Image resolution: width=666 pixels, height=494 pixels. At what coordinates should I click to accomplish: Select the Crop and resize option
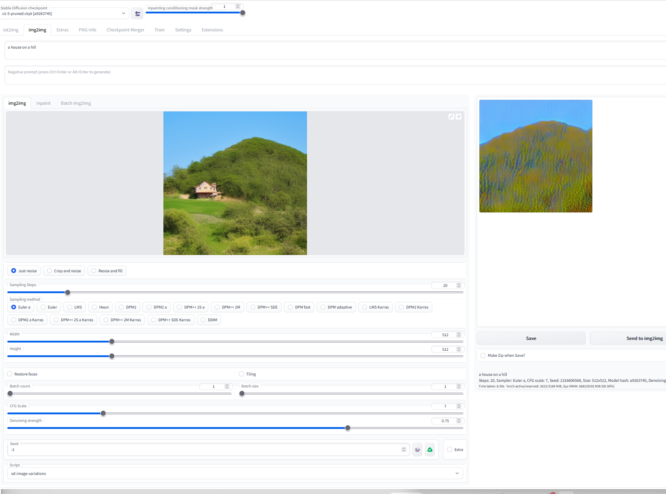49,270
